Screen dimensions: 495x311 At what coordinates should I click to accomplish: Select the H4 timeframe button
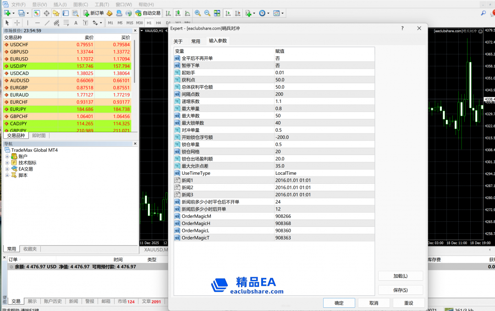coord(158,22)
